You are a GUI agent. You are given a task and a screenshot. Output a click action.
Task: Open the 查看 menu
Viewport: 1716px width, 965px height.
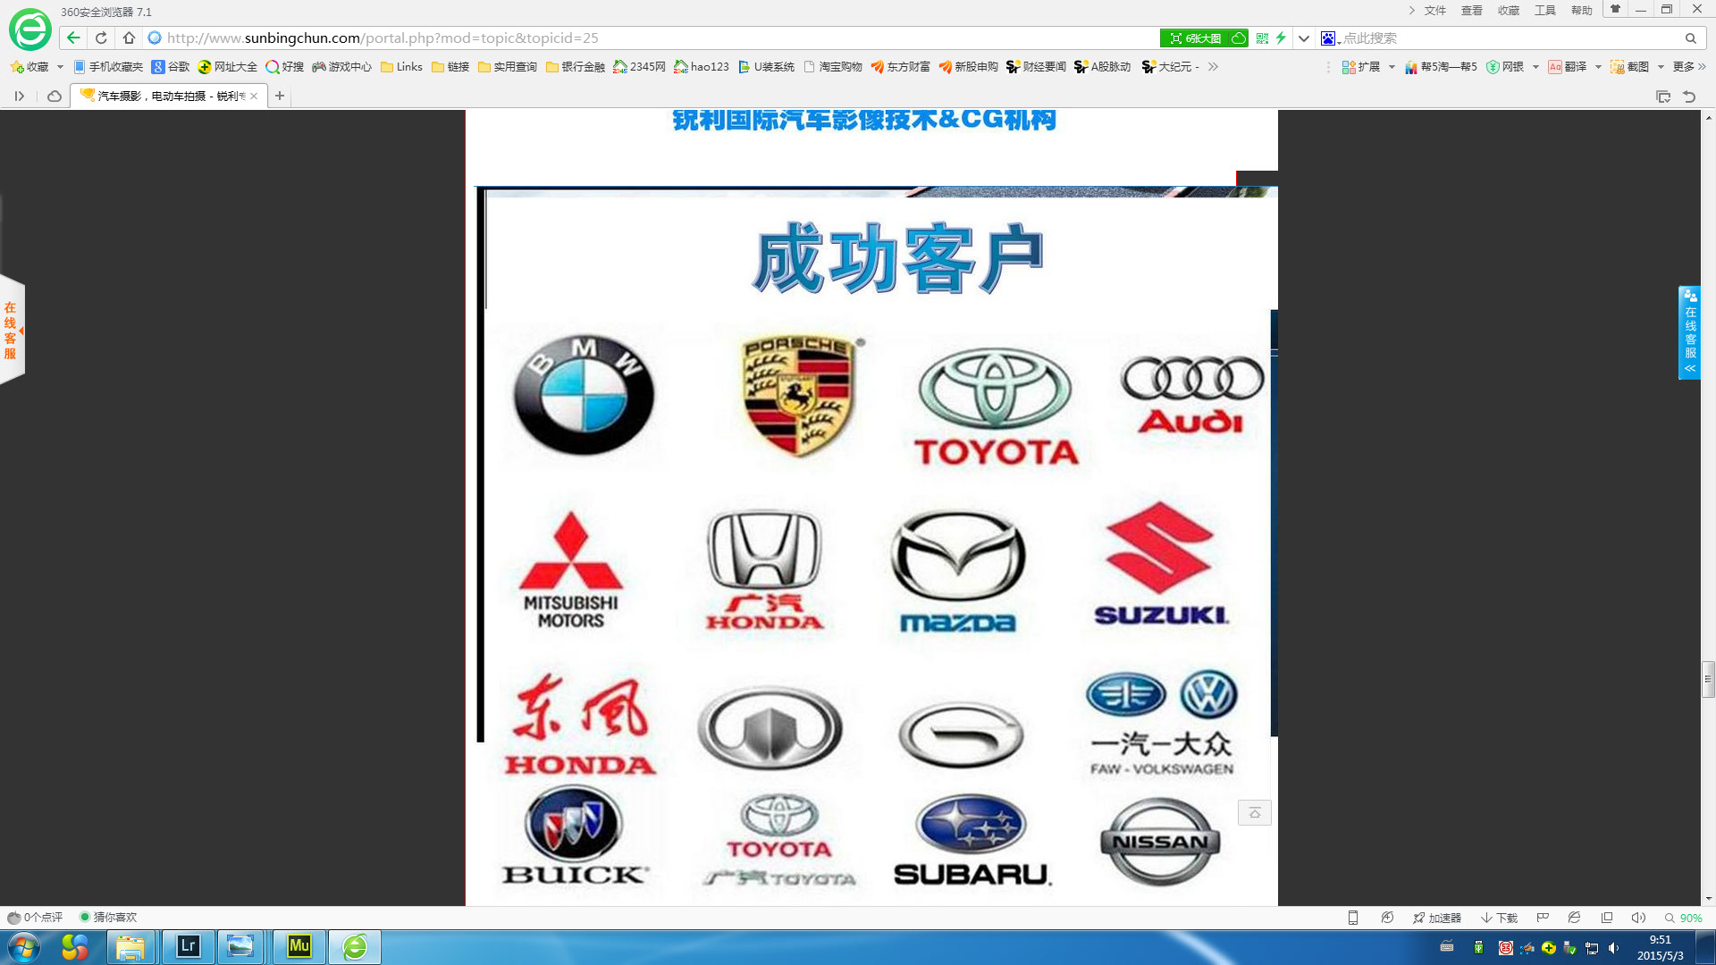coord(1472,11)
